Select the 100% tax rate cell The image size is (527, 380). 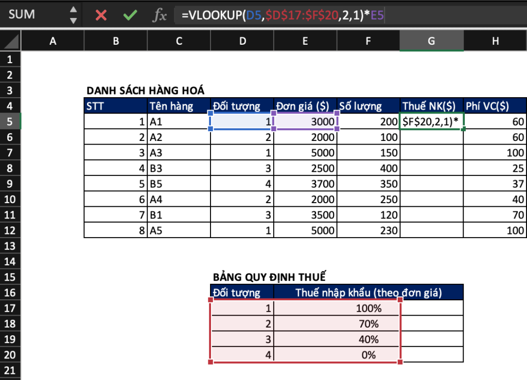[x=337, y=307]
